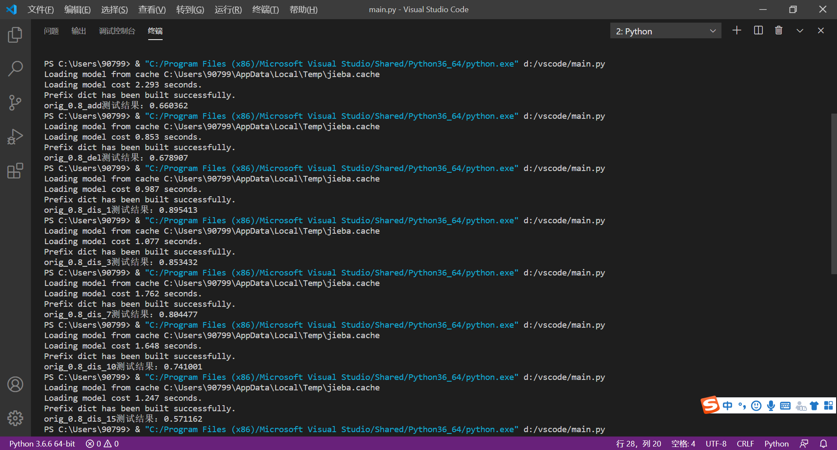
Task: Click the orig_0.8_del测试结果: 0.678907 line
Action: click(116, 158)
